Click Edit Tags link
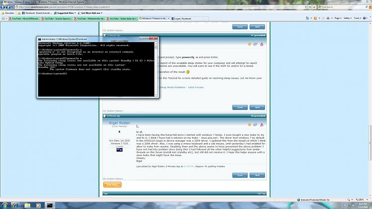 [x=261, y=194]
